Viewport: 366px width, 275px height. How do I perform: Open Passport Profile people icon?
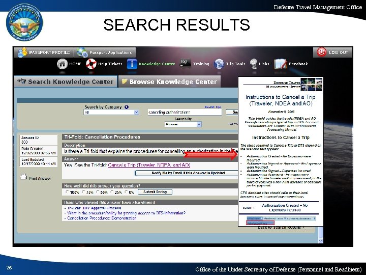[22, 52]
